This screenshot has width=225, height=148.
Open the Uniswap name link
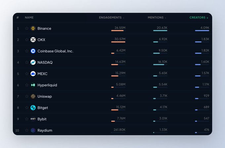tap(45, 96)
